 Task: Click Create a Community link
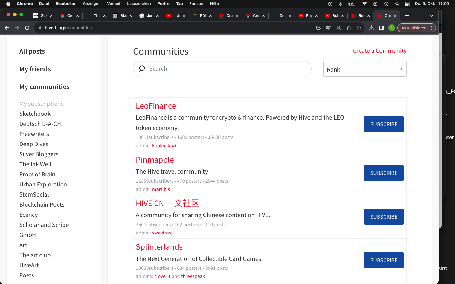coord(379,51)
